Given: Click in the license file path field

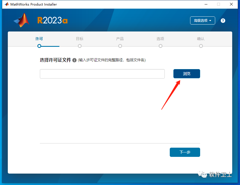Looking at the screenshot, I should click(x=102, y=74).
